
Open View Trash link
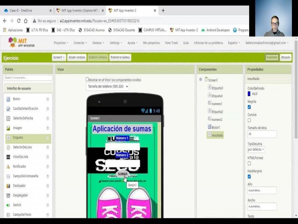[x=171, y=43]
